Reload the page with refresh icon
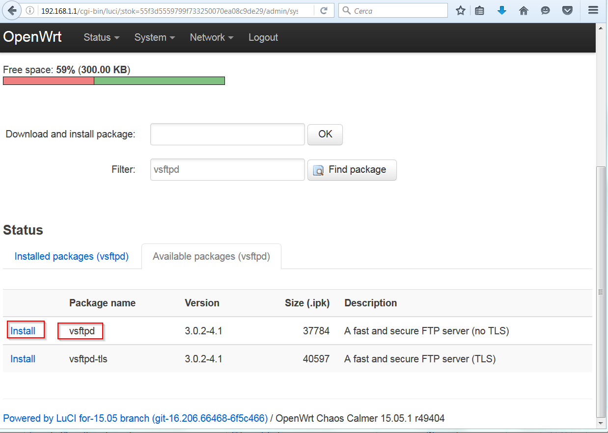The height and width of the screenshot is (433, 608). 324,10
